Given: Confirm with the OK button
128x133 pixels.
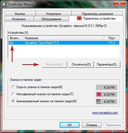Looking at the screenshot, I should pyautogui.click(x=69, y=125).
